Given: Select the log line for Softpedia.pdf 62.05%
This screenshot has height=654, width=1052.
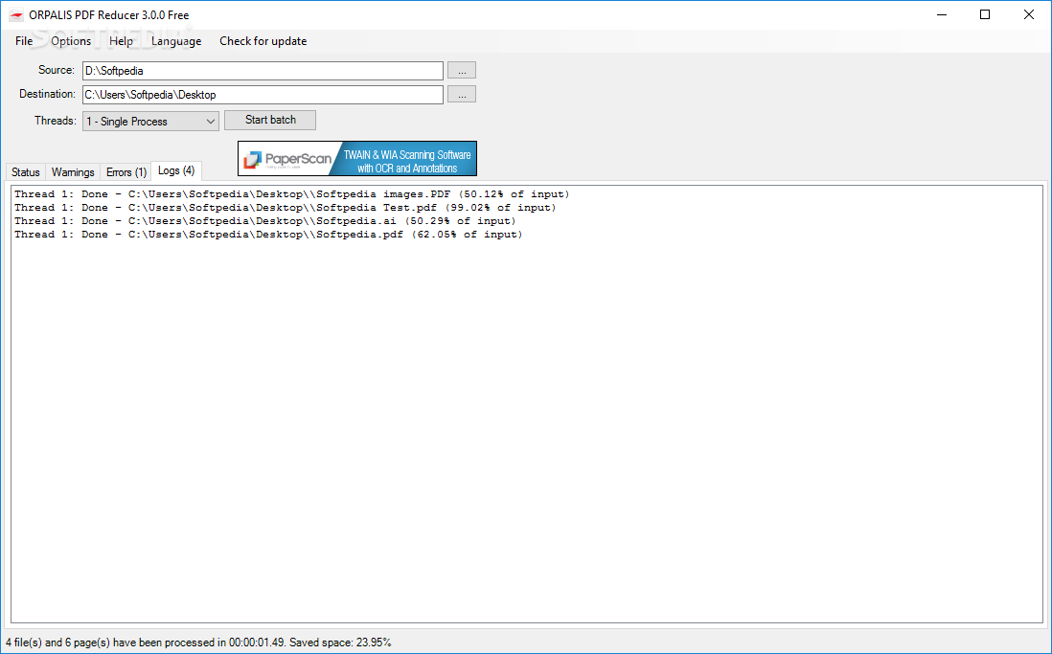Looking at the screenshot, I should 268,235.
